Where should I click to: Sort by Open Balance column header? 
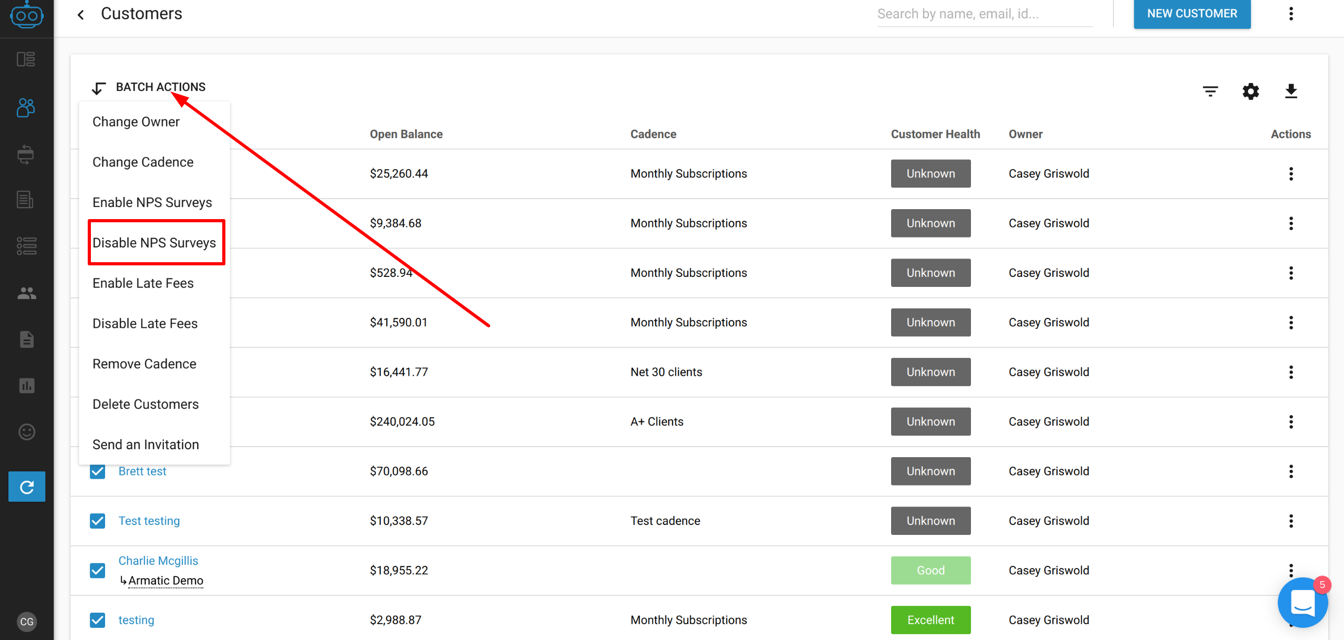coord(406,135)
